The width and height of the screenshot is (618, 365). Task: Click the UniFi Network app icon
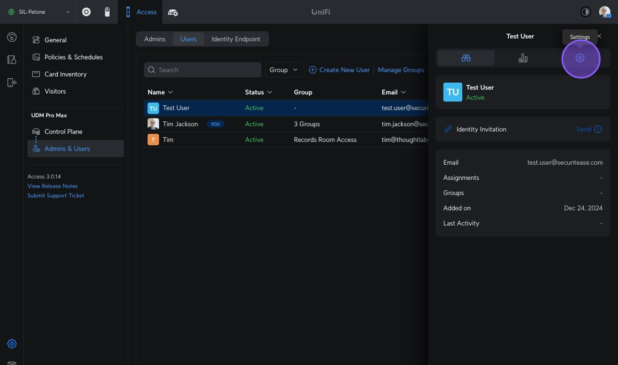(x=86, y=12)
